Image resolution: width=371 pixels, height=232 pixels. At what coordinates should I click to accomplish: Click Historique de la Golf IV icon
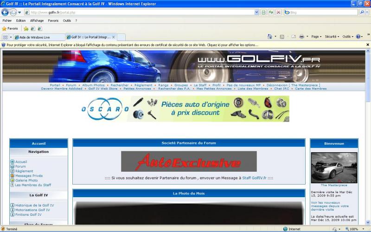(x=13, y=205)
